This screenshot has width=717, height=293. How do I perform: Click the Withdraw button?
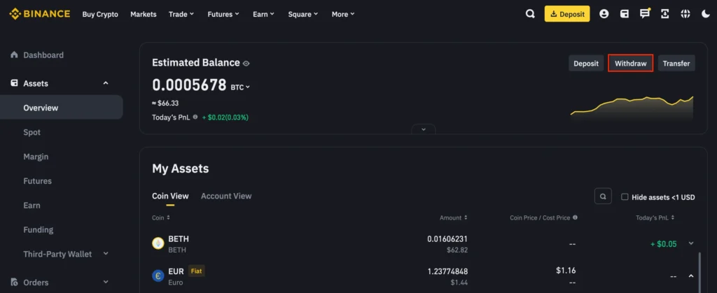pyautogui.click(x=631, y=64)
